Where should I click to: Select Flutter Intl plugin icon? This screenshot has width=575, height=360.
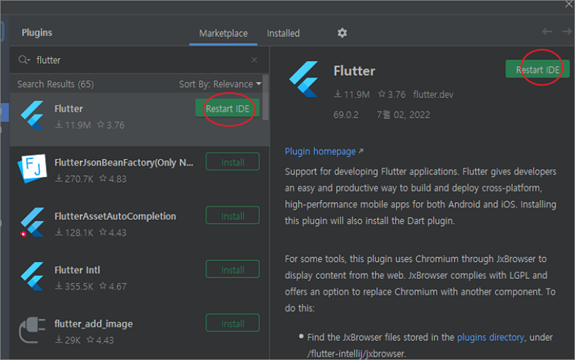[32, 276]
